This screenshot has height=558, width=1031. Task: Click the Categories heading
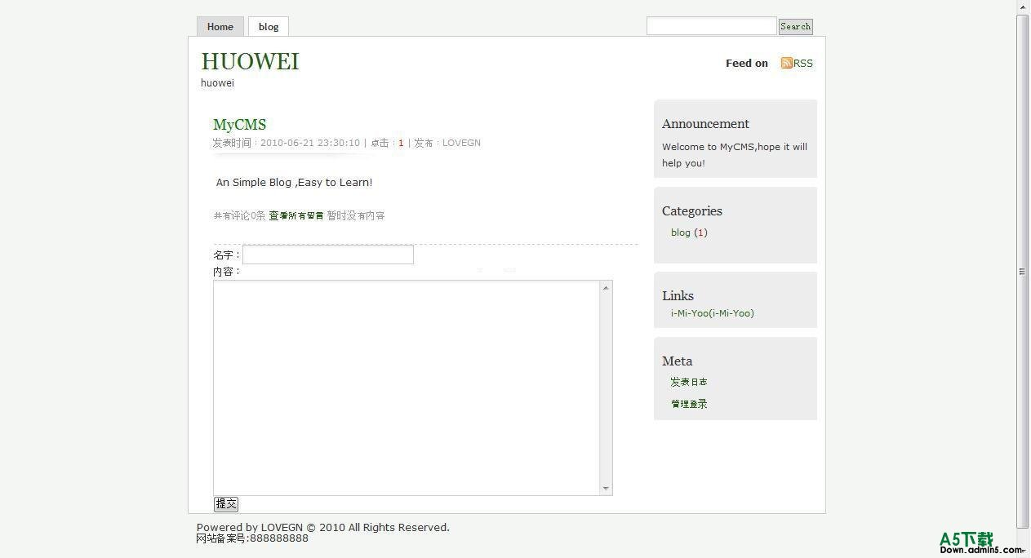[692, 211]
